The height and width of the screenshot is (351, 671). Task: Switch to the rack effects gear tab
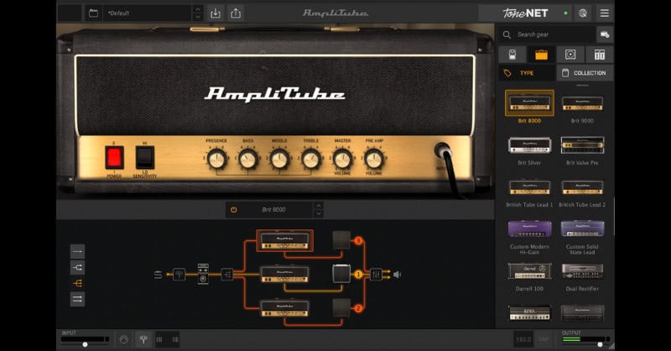coord(600,55)
